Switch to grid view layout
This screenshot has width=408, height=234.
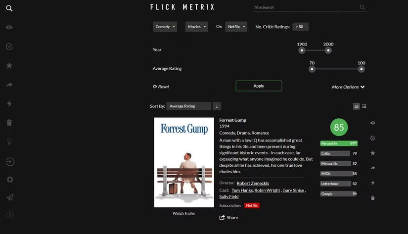(364, 106)
